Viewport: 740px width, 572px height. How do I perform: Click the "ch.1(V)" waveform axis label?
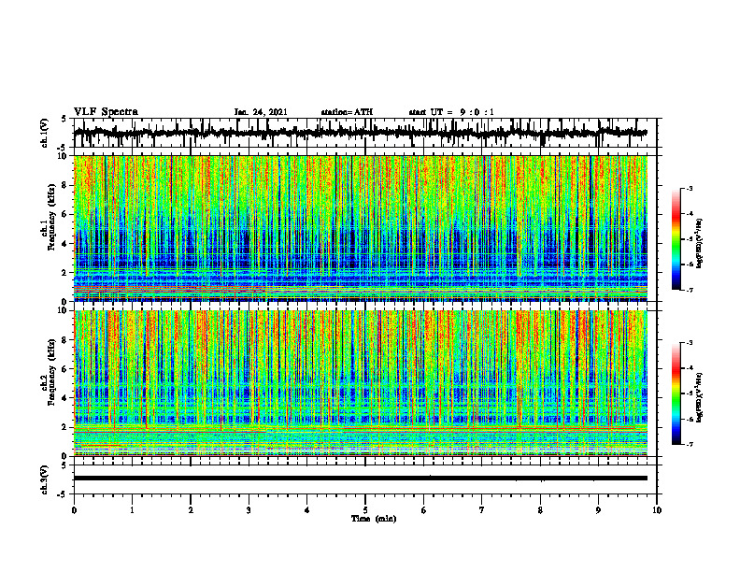click(45, 133)
